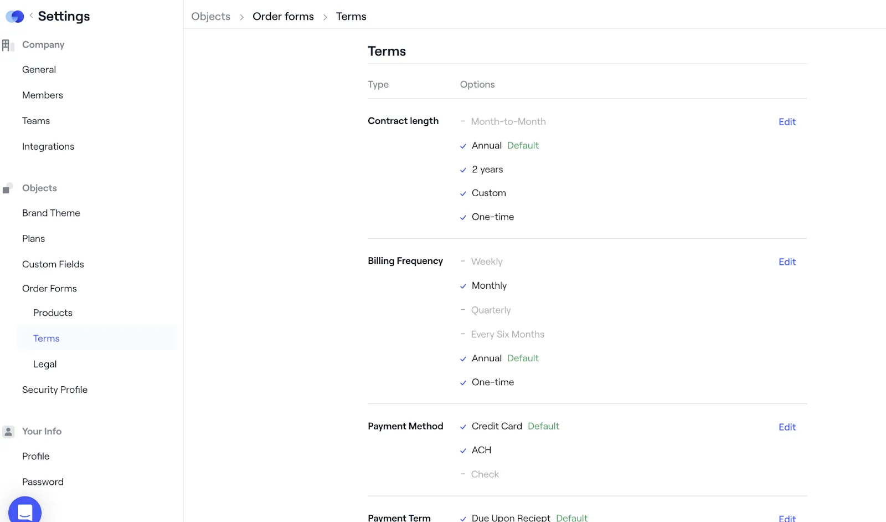Click the checkmark next to 2 years
This screenshot has height=522, width=886.
pyautogui.click(x=463, y=170)
